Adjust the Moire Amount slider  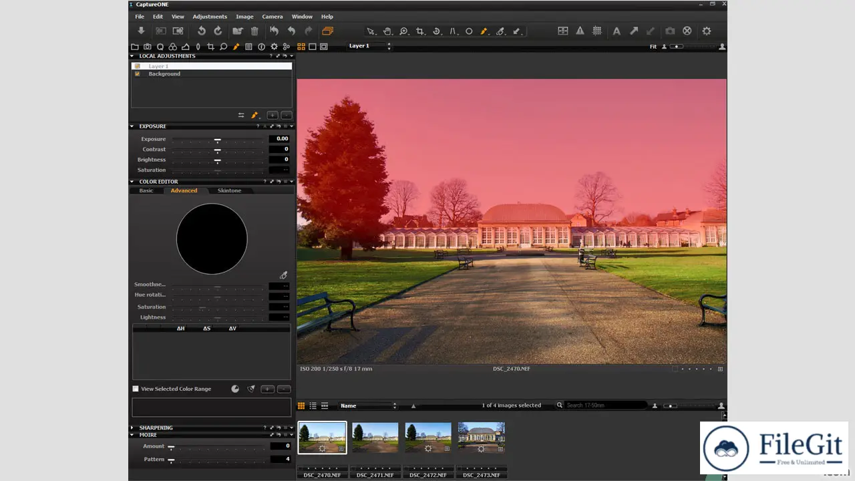click(218, 446)
